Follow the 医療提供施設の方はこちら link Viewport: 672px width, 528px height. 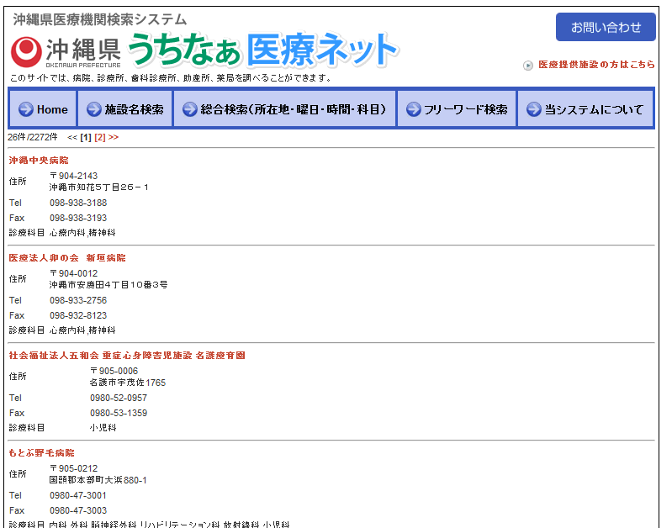[x=596, y=65]
